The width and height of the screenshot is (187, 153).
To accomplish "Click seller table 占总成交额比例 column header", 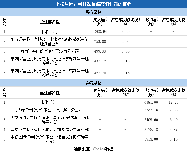I will tap(126, 93).
